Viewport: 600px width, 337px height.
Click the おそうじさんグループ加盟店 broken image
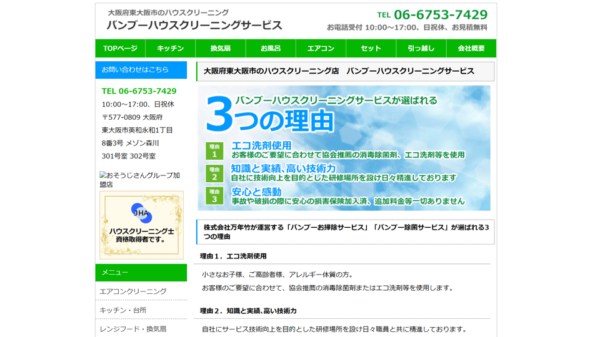(139, 180)
